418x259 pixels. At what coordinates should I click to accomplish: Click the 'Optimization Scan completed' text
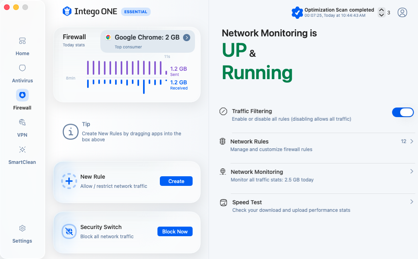click(339, 10)
